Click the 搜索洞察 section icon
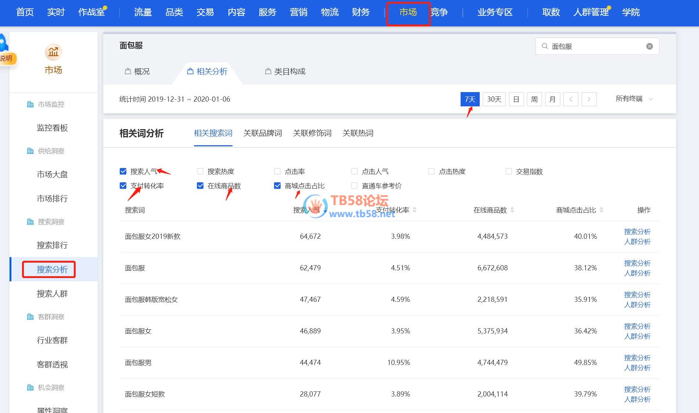Screen dimensions: 699x413 click(x=30, y=222)
